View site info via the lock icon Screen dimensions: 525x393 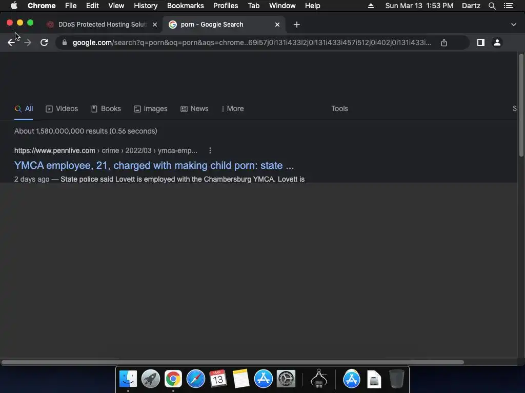coord(65,42)
